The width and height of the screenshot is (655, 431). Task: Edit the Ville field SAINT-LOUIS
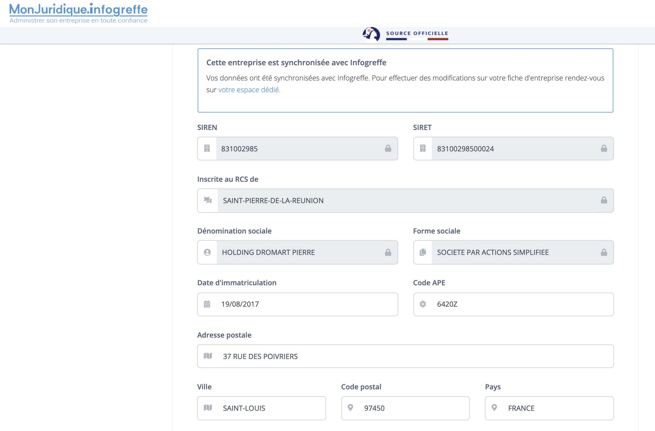pyautogui.click(x=262, y=408)
